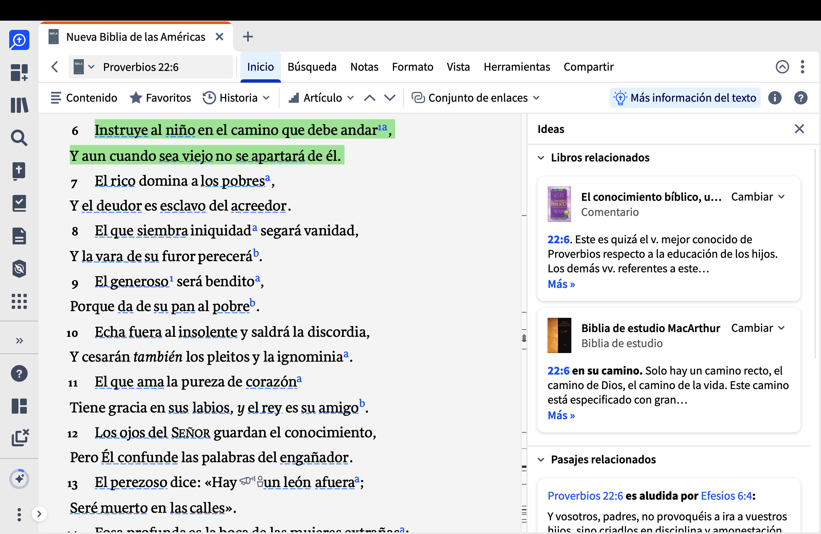Open the AI sparkle assistant icon
Image resolution: width=821 pixels, height=534 pixels.
point(19,479)
